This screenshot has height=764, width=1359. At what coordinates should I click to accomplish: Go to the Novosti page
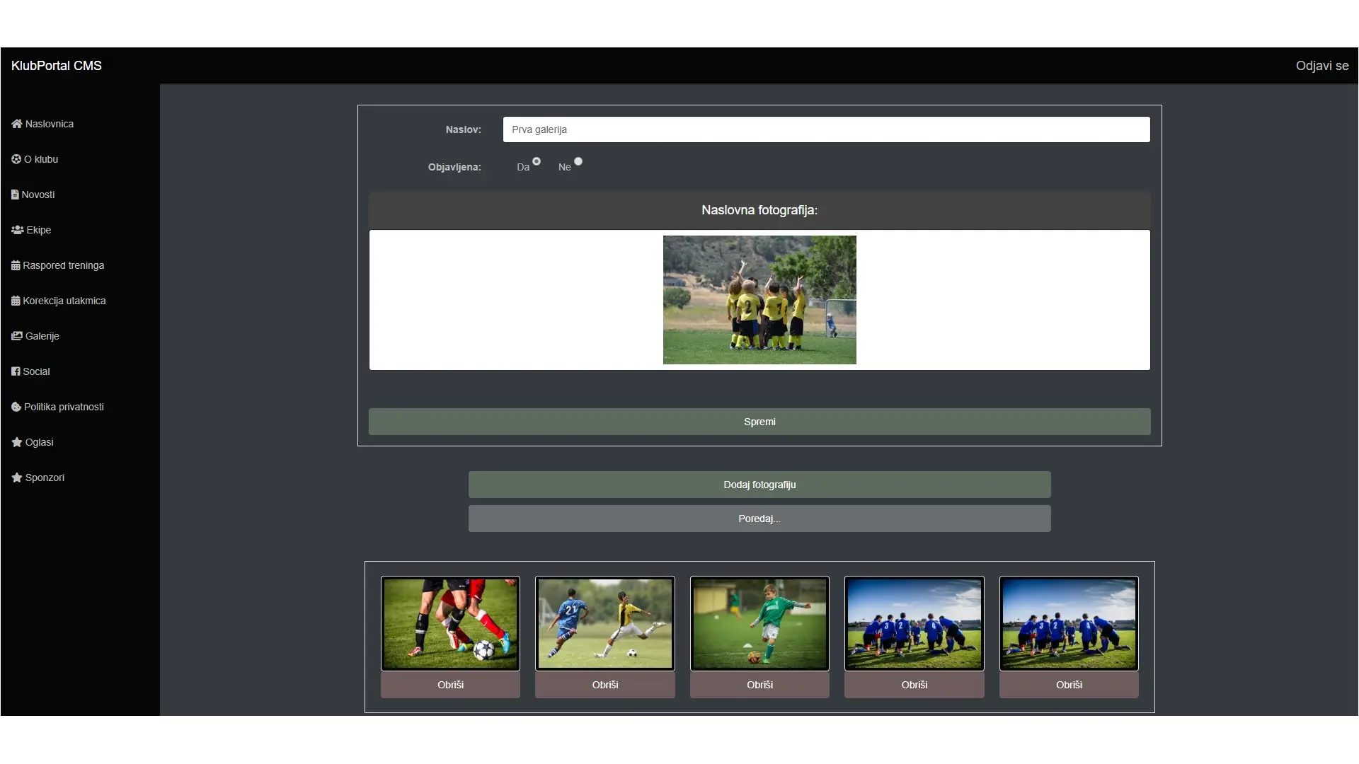pyautogui.click(x=33, y=195)
